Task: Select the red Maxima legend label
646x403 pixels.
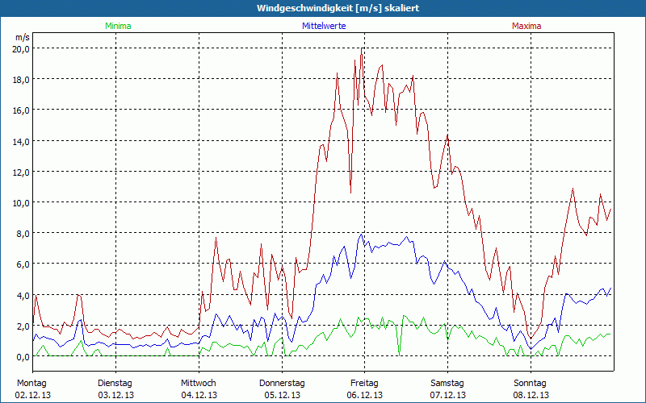Action: pyautogui.click(x=526, y=26)
